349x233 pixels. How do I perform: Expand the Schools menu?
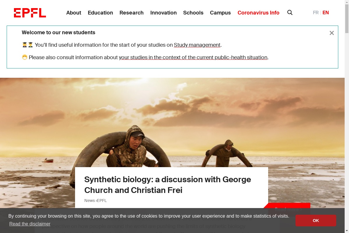(x=193, y=13)
